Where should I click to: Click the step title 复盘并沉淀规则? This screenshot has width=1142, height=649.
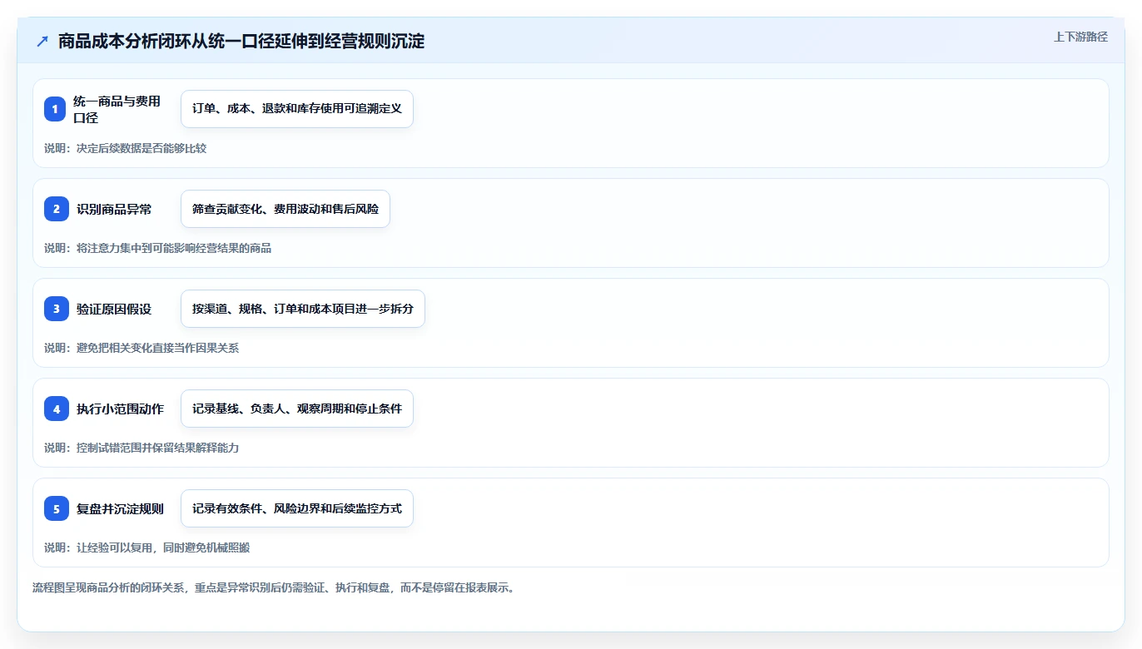(x=120, y=508)
